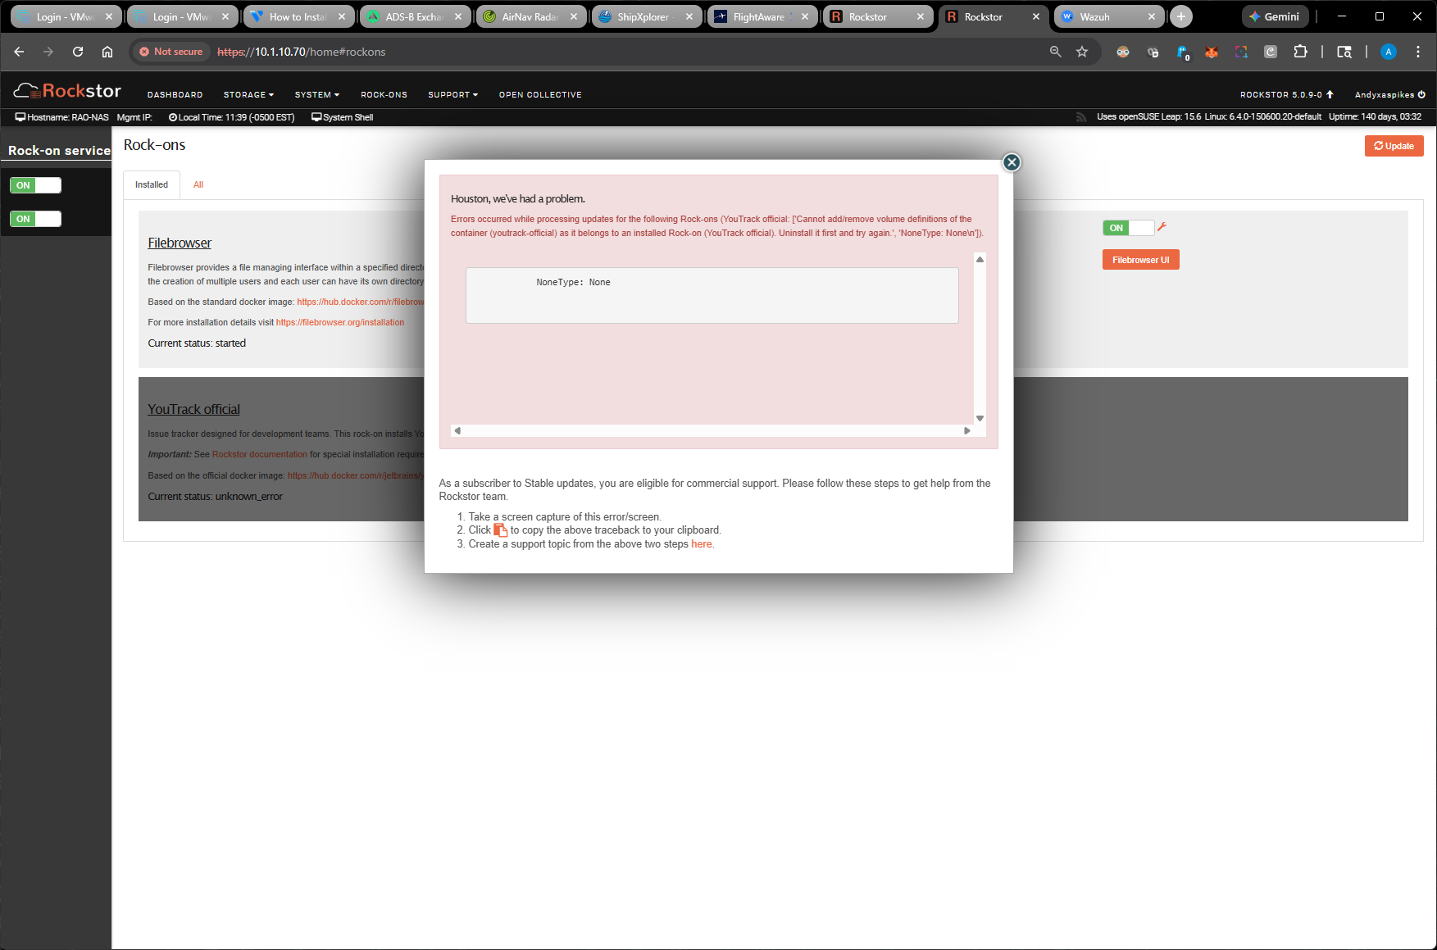This screenshot has width=1437, height=950.
Task: Switch to the All rock-ons tab
Action: (198, 184)
